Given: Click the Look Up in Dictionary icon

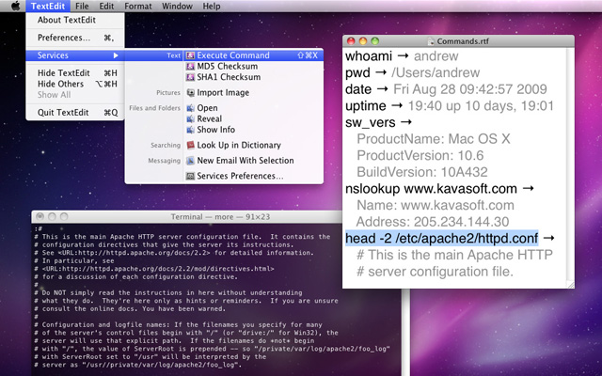Looking at the screenshot, I should 190,146.
